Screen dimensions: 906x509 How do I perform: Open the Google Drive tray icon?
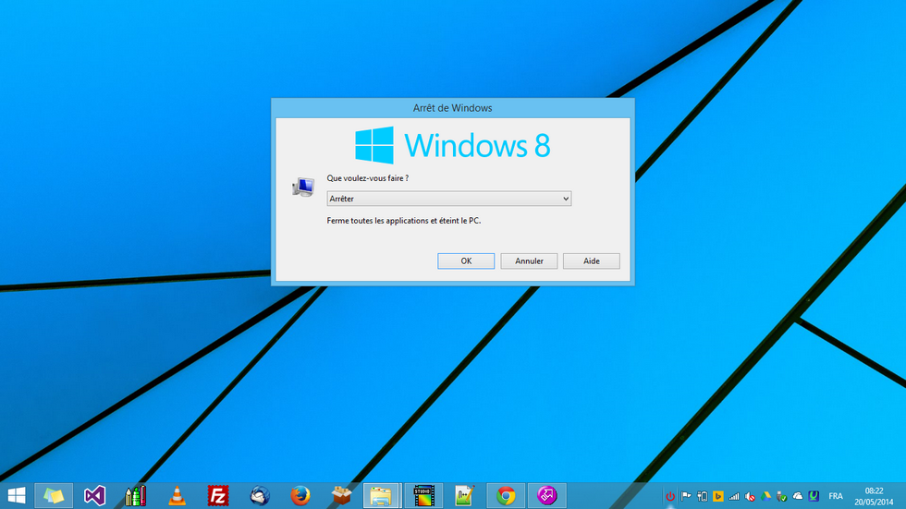pyautogui.click(x=766, y=496)
